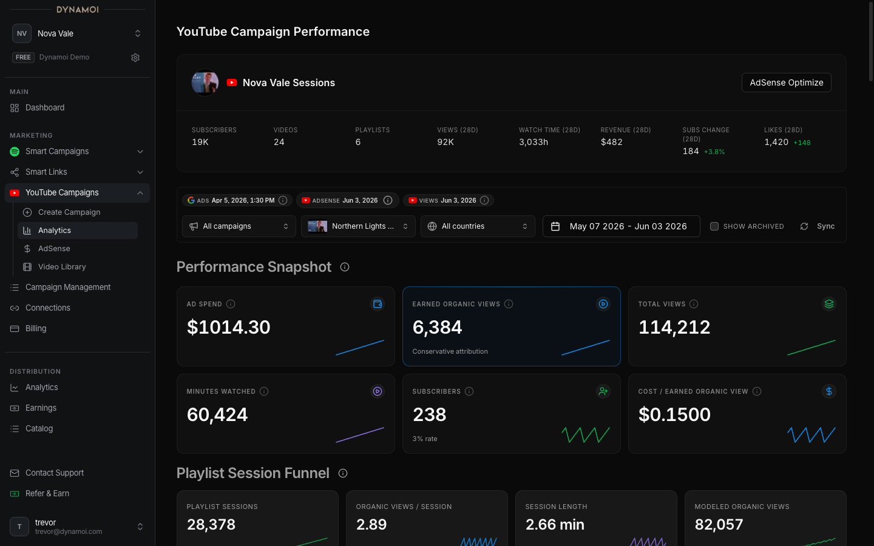Viewport: 874px width, 546px height.
Task: Click the Minutes Watched play icon
Action: tap(378, 391)
